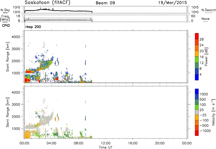This screenshot has width=216, height=149.
Task: Select the "Time UT" axis label
Action: click(106, 147)
